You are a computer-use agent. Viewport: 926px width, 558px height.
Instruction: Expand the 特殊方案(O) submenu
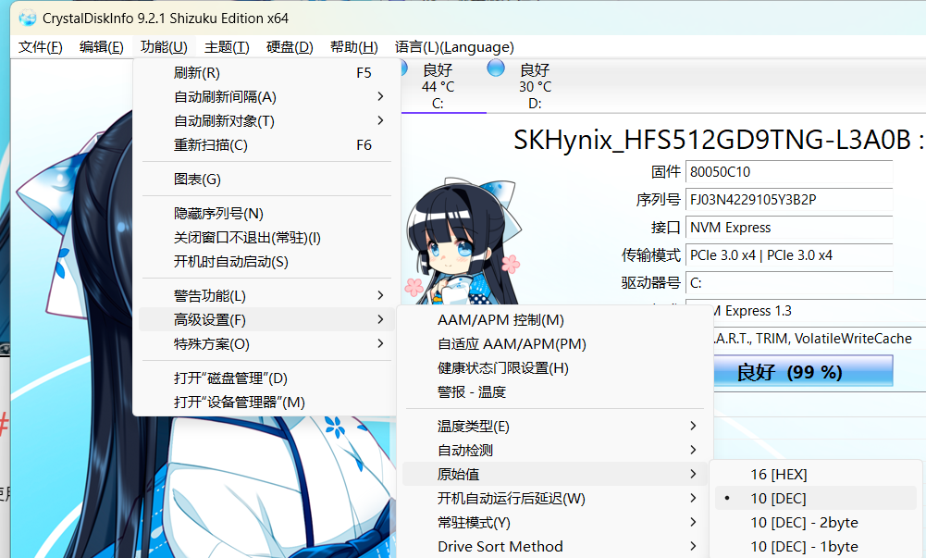[x=266, y=343]
